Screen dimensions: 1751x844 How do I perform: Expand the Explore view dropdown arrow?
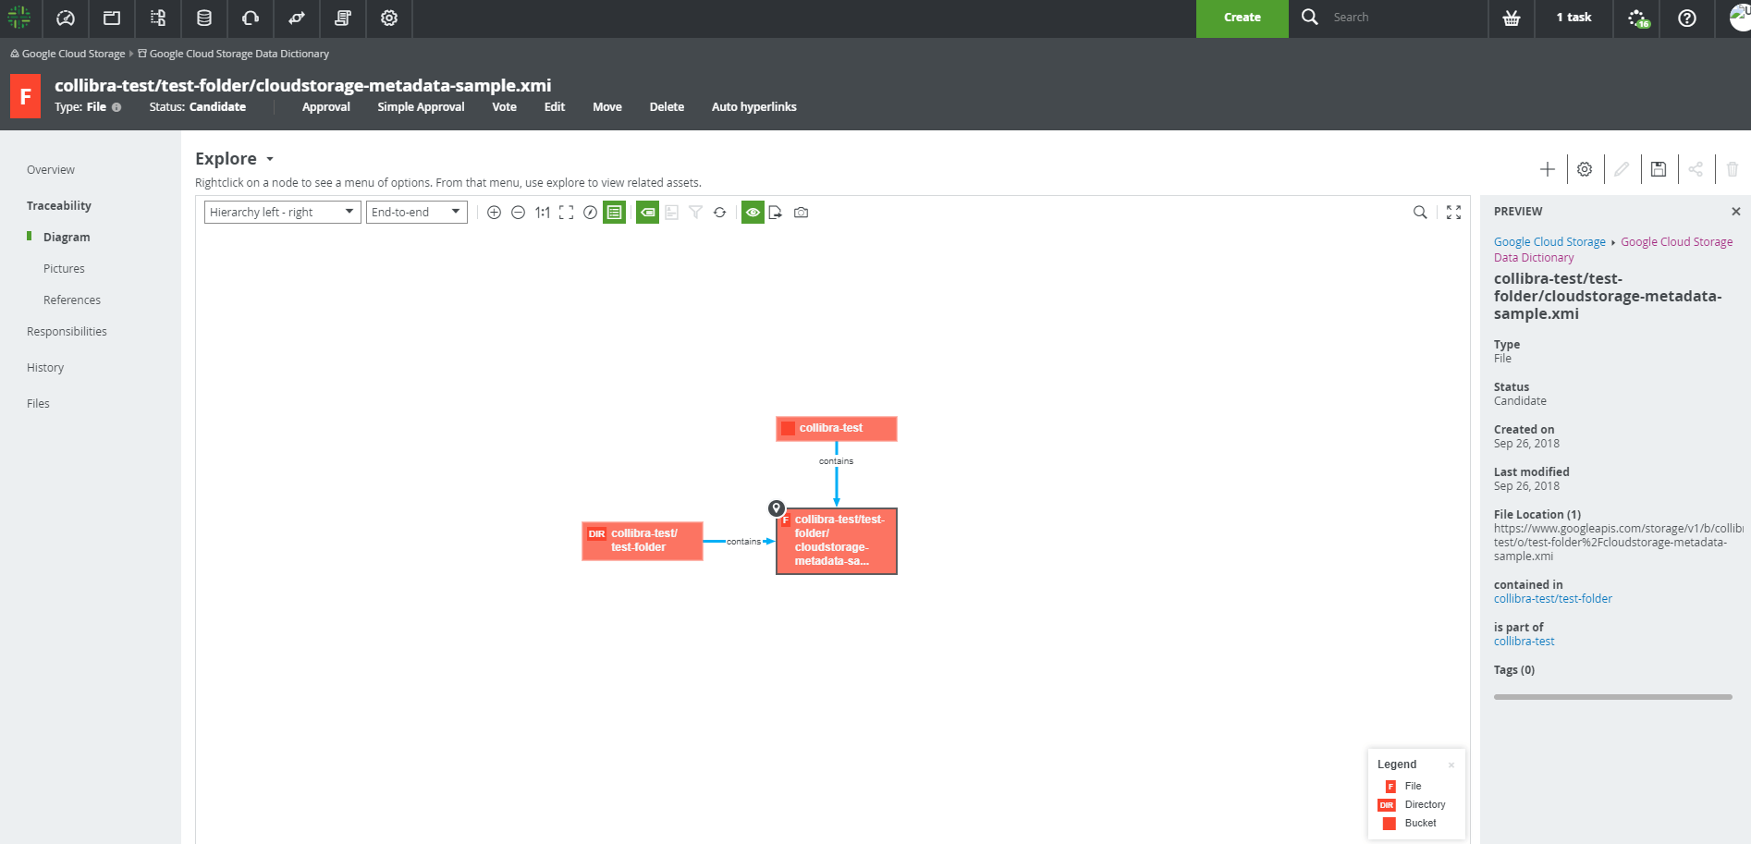click(270, 159)
